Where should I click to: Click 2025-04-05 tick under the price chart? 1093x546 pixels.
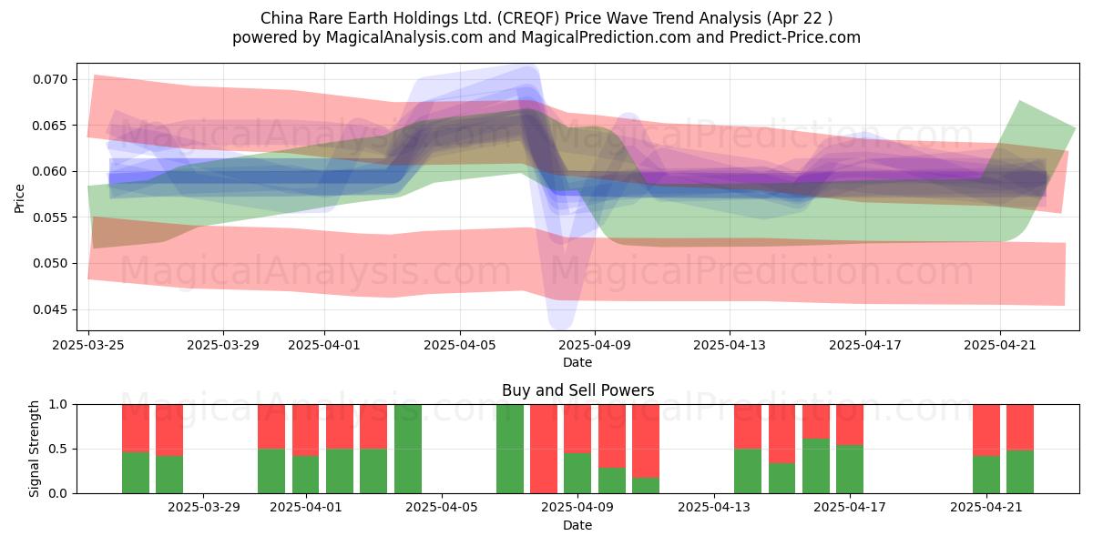tap(460, 345)
